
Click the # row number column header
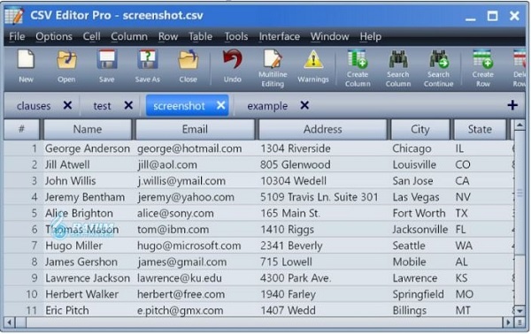(x=21, y=129)
